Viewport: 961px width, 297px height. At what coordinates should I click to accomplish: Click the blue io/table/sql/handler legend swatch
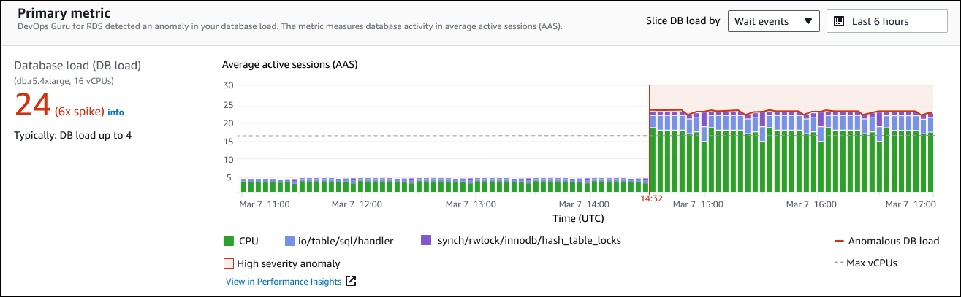coord(290,241)
